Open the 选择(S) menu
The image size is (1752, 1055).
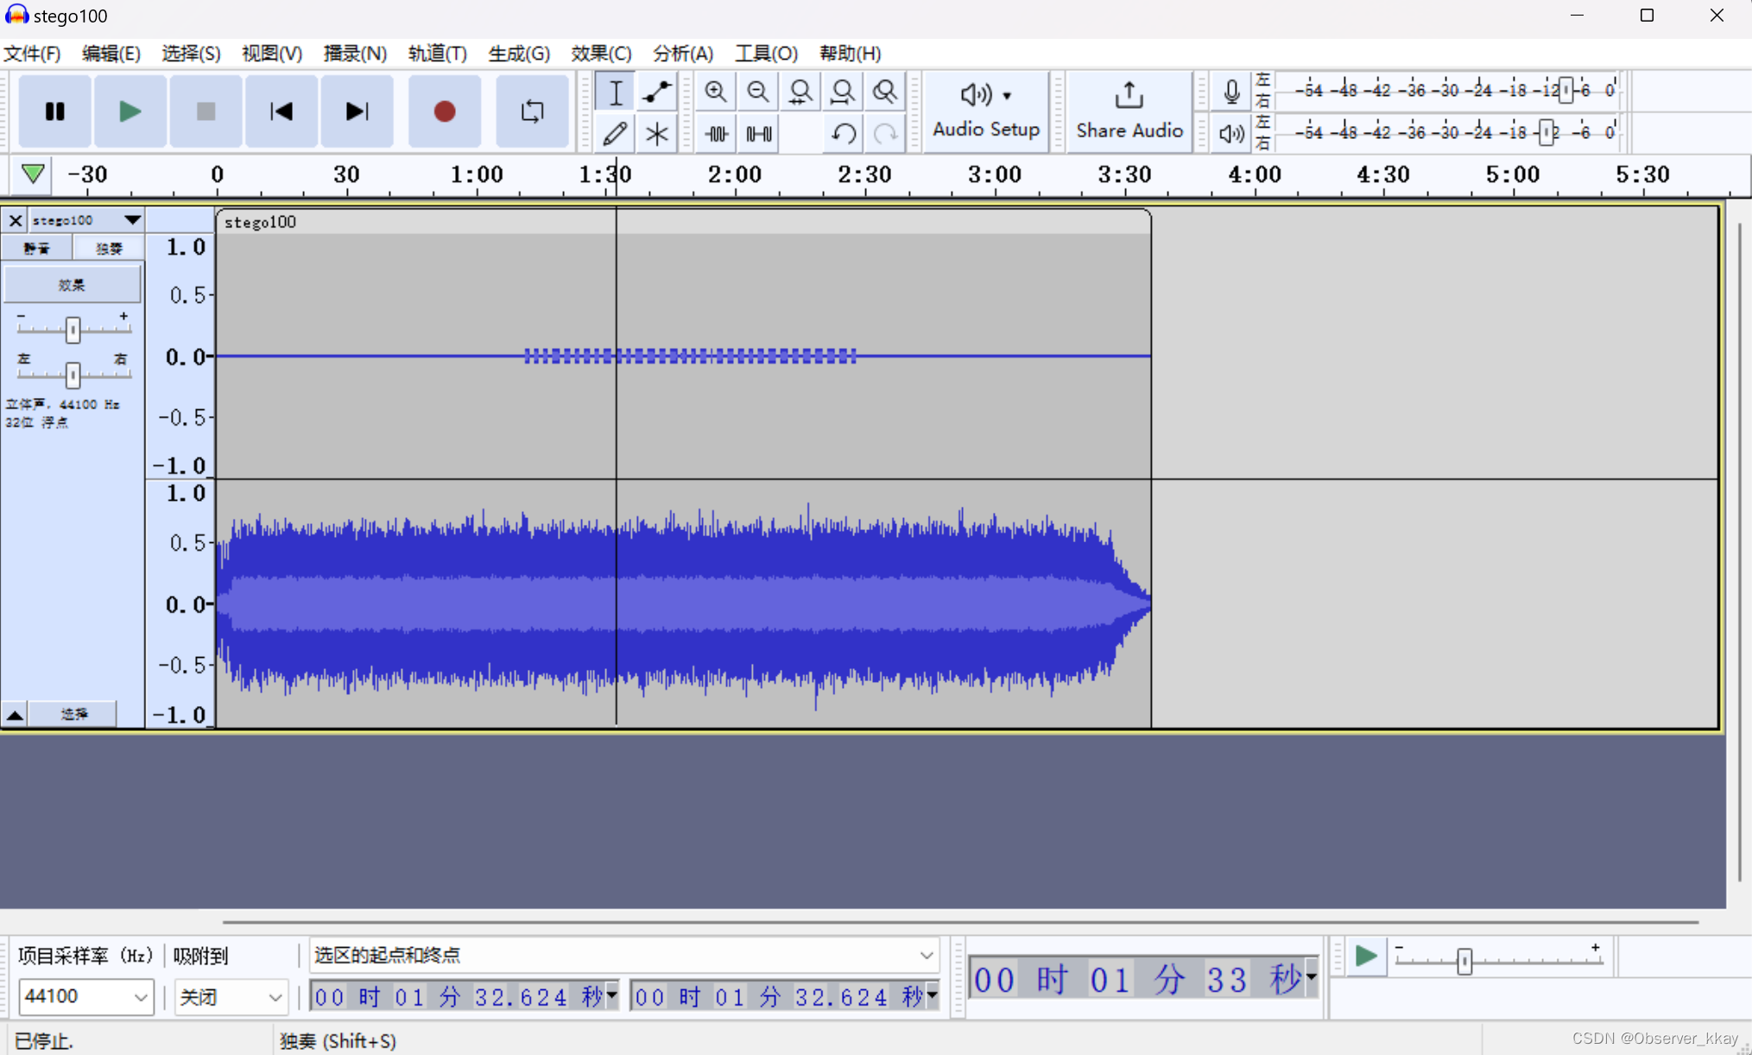pos(191,54)
